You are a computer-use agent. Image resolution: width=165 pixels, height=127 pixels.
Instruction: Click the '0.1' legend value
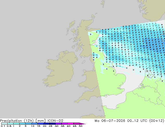(3, 126)
